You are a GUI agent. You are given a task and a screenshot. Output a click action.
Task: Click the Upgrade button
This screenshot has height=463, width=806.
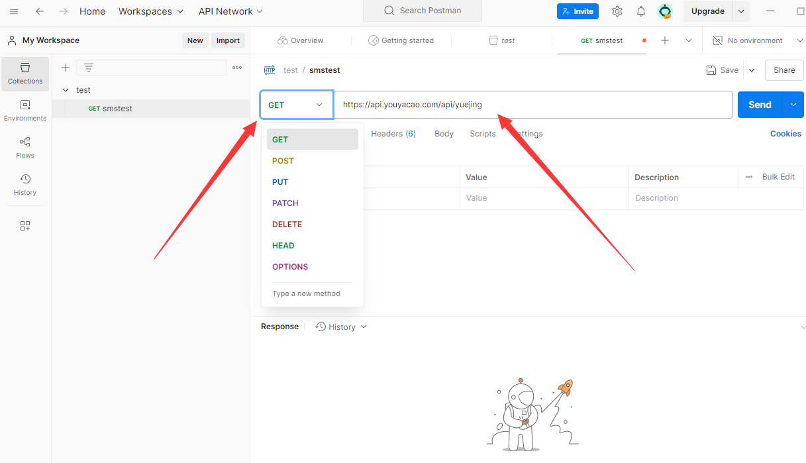click(708, 11)
